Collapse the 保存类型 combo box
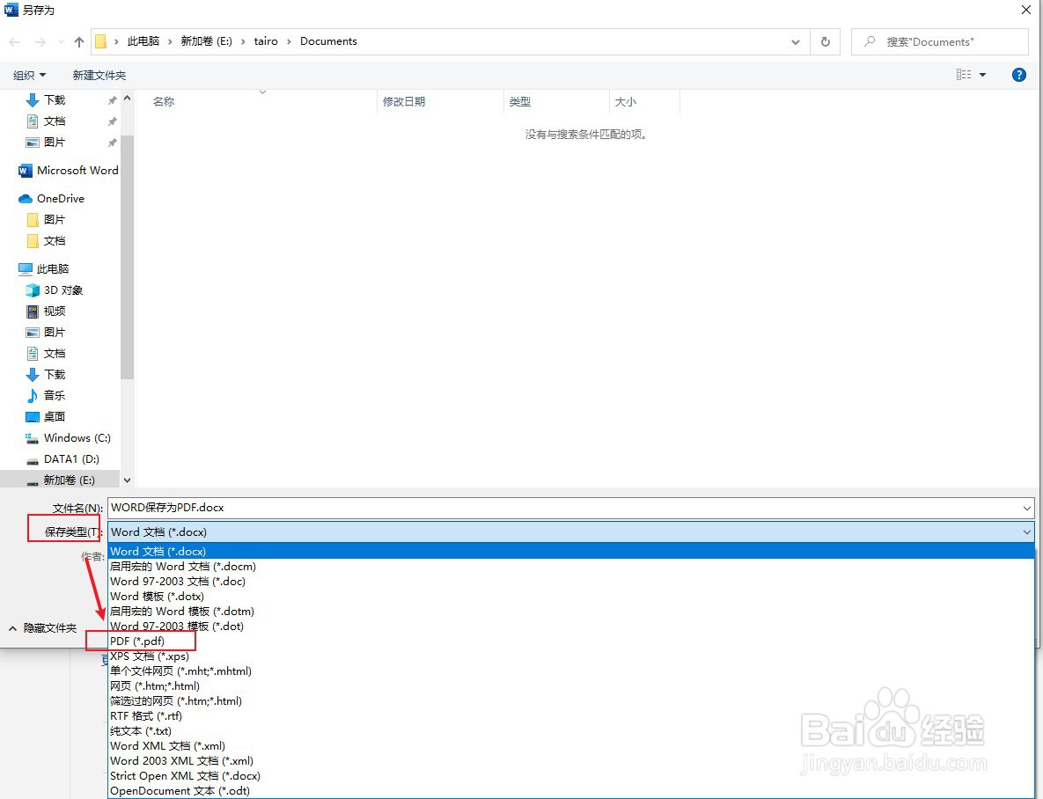 (x=1027, y=531)
